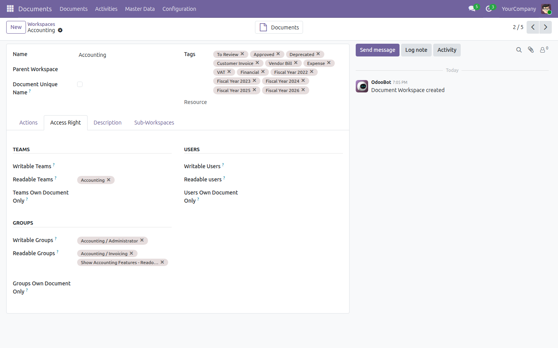Open the Documents smart button
This screenshot has width=558, height=348.
(x=279, y=27)
